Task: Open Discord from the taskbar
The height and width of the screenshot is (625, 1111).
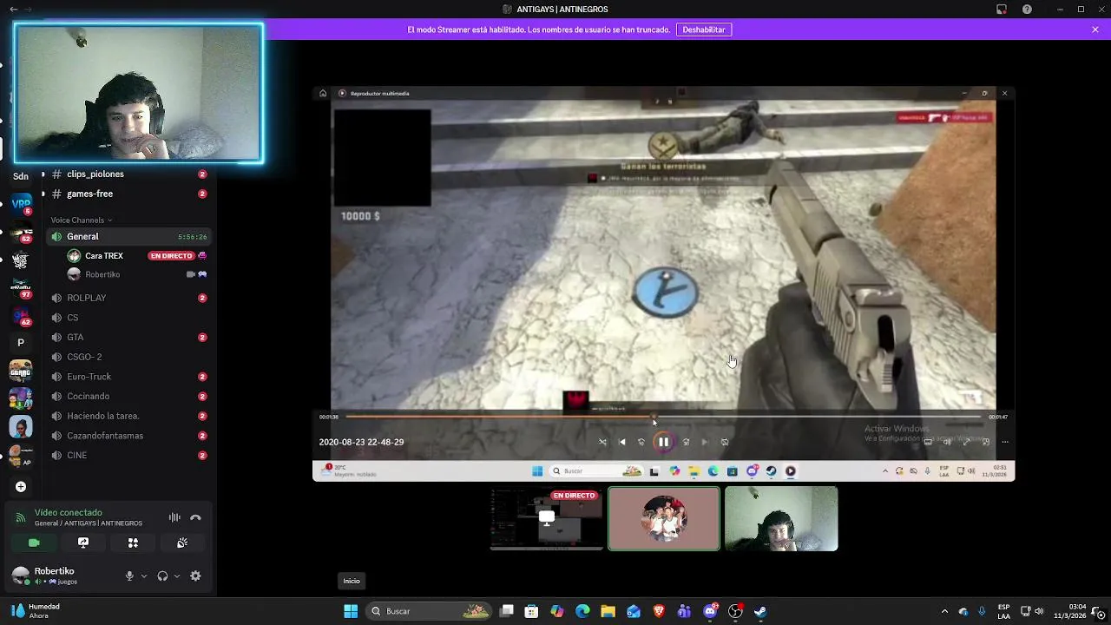Action: [x=710, y=611]
